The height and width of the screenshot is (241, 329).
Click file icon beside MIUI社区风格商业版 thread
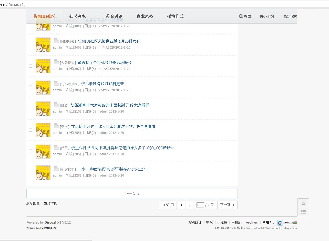click(56, 40)
